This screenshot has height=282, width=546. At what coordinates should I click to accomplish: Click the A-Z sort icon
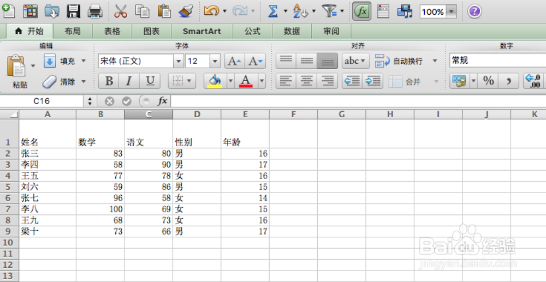(300, 11)
